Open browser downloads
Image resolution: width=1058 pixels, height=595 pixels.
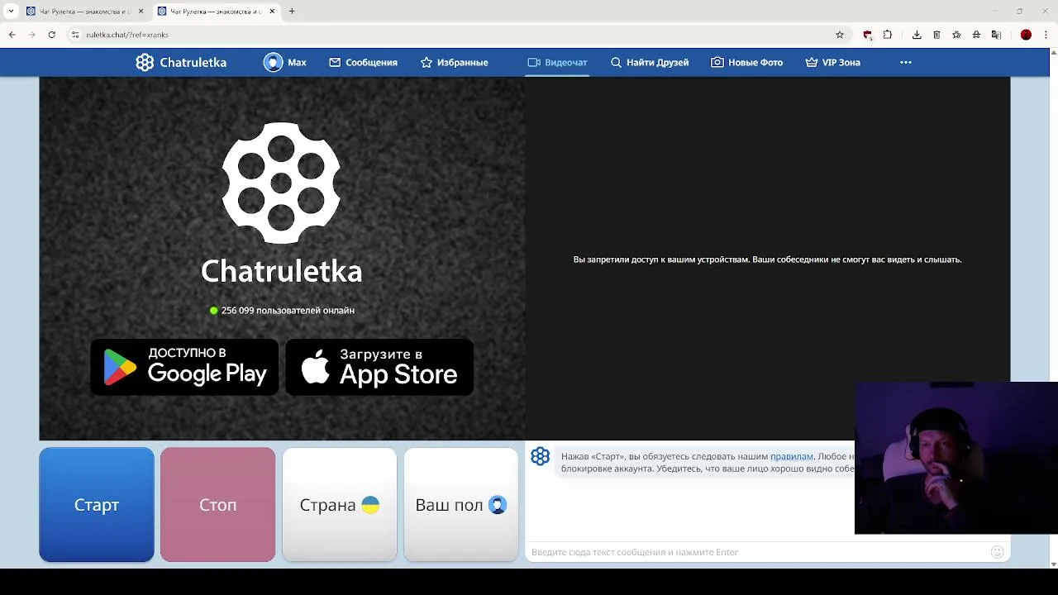tap(917, 35)
